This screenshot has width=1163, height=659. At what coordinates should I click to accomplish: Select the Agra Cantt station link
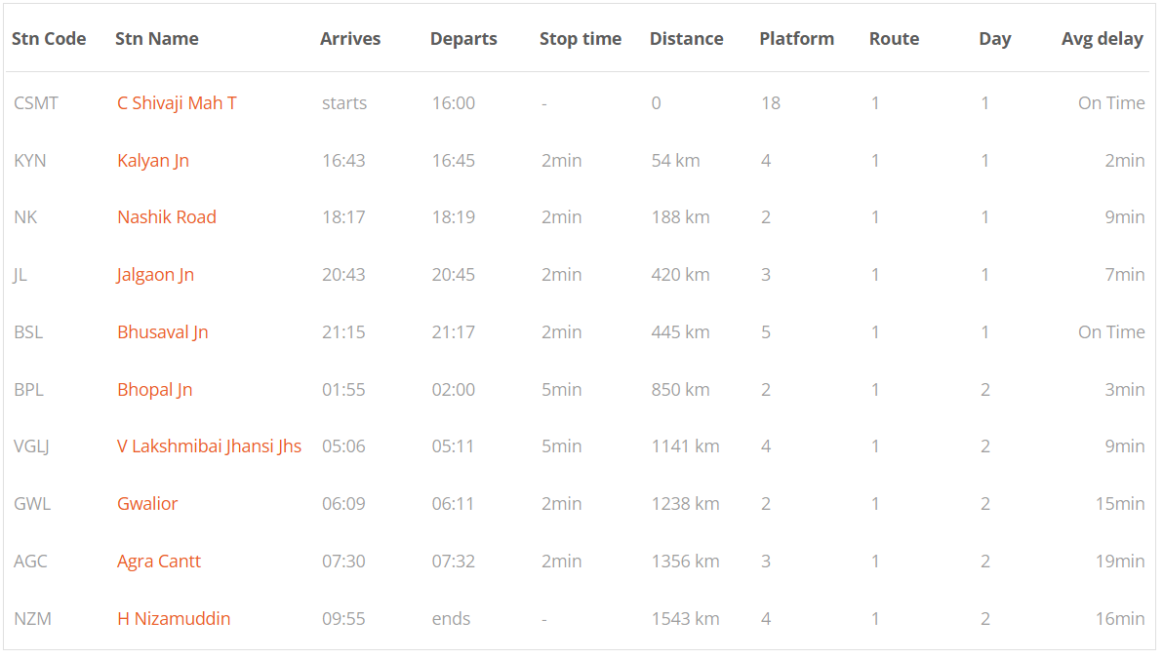pos(159,562)
